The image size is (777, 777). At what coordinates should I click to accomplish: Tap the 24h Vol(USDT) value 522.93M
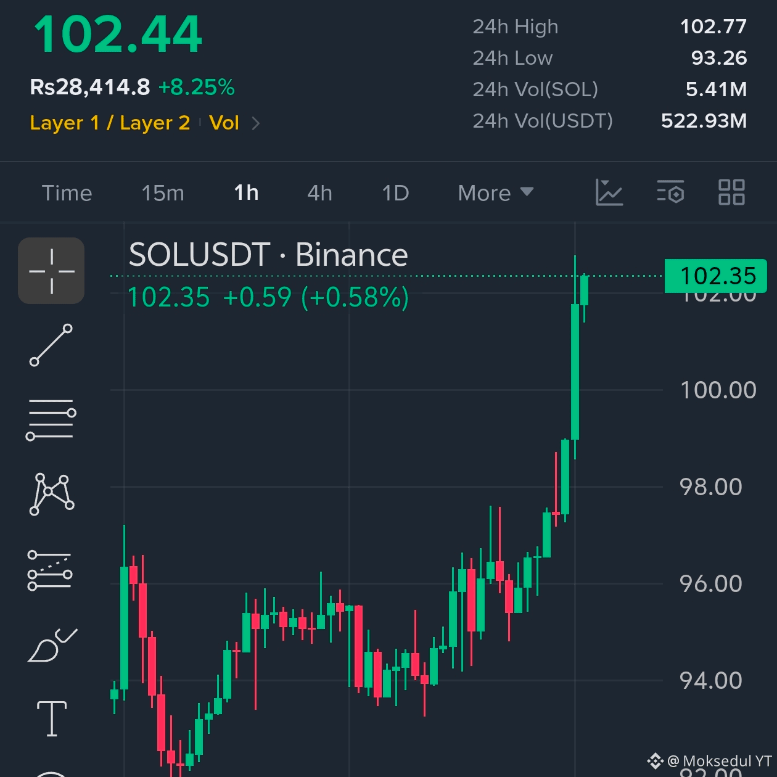pyautogui.click(x=704, y=121)
